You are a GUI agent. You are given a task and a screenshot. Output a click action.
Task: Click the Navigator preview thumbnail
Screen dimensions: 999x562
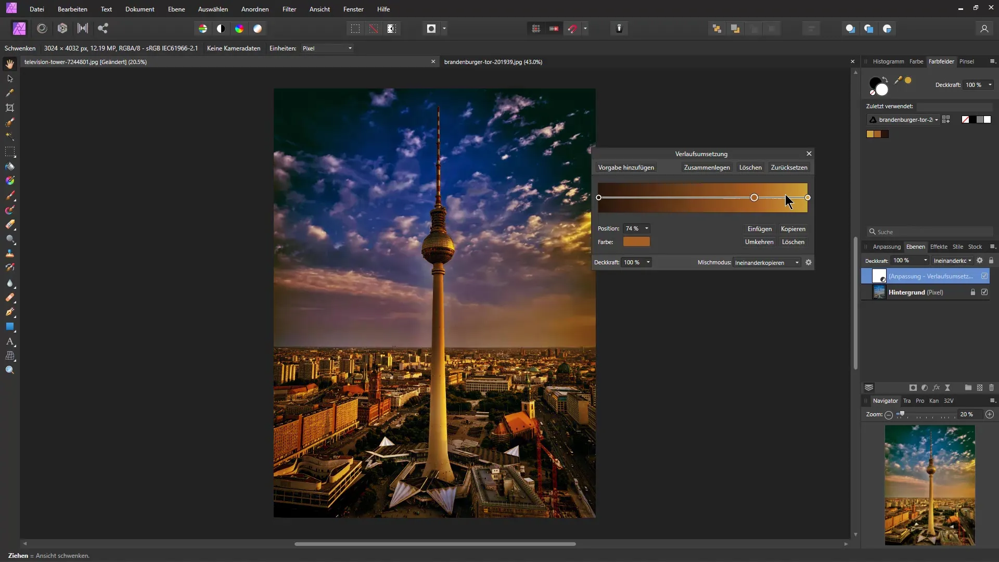[930, 485]
